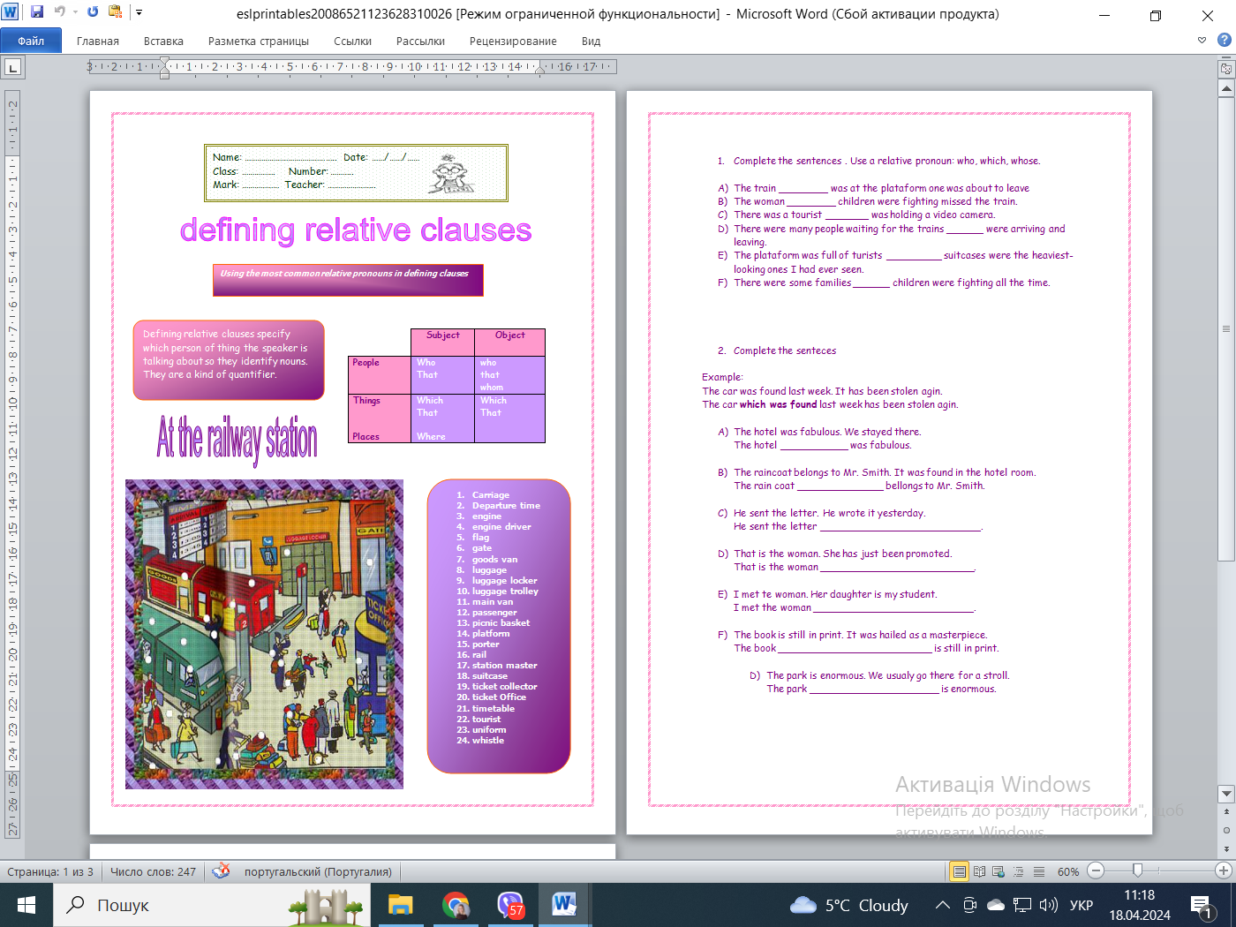Click the language португальский (Португалия) indicator
Screen dimensions: 1236x927
coord(318,871)
